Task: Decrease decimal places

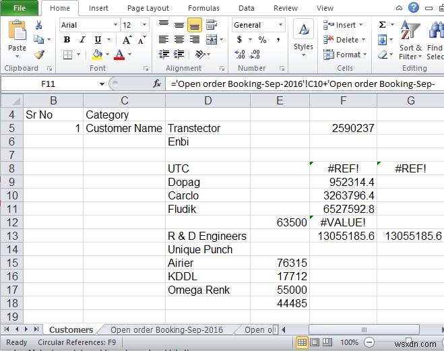Action: click(x=255, y=54)
